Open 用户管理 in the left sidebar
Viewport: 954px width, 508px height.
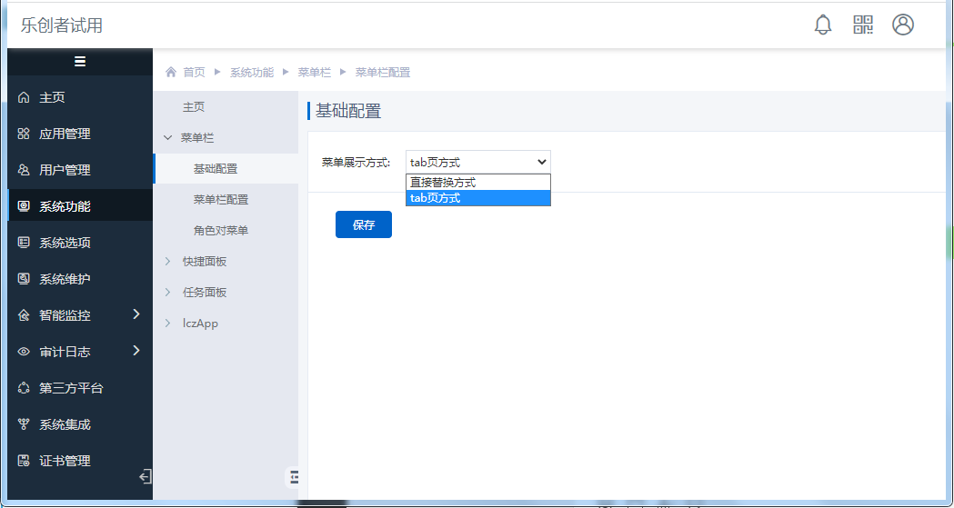coord(65,170)
